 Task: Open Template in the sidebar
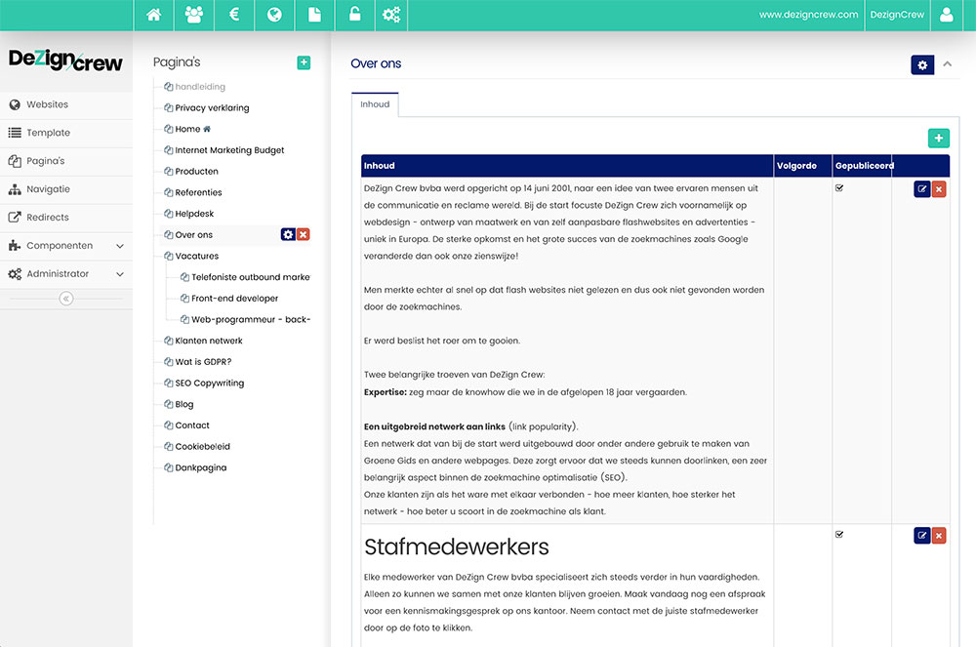[x=66, y=133]
